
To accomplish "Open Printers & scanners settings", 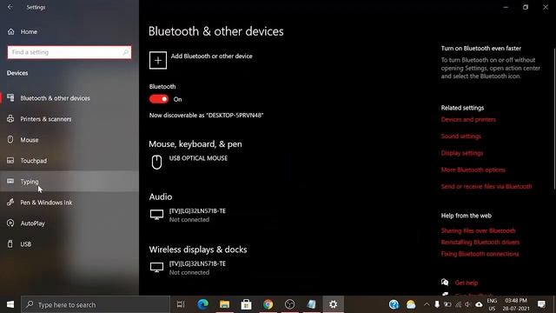I will (x=69, y=119).
